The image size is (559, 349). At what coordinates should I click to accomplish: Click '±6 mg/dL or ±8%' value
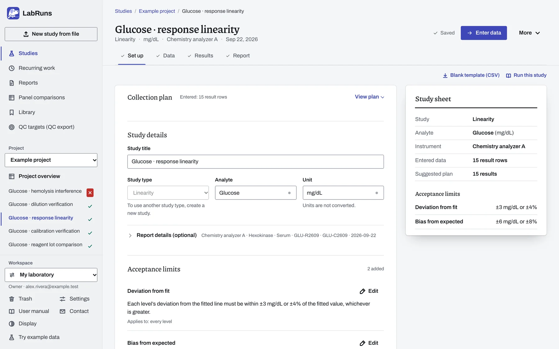(516, 221)
